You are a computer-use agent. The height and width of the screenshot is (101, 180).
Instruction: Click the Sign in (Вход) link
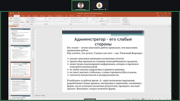pyautogui.click(x=158, y=16)
